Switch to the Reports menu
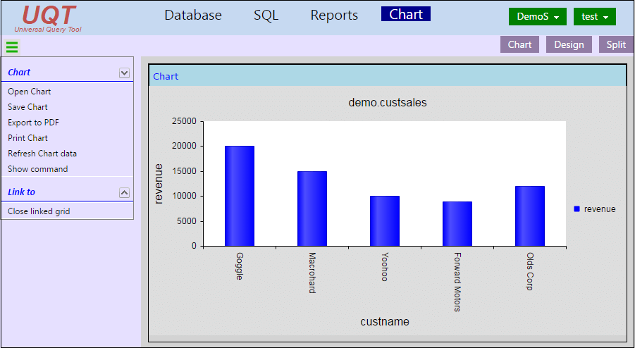This screenshot has width=635, height=348. click(334, 15)
